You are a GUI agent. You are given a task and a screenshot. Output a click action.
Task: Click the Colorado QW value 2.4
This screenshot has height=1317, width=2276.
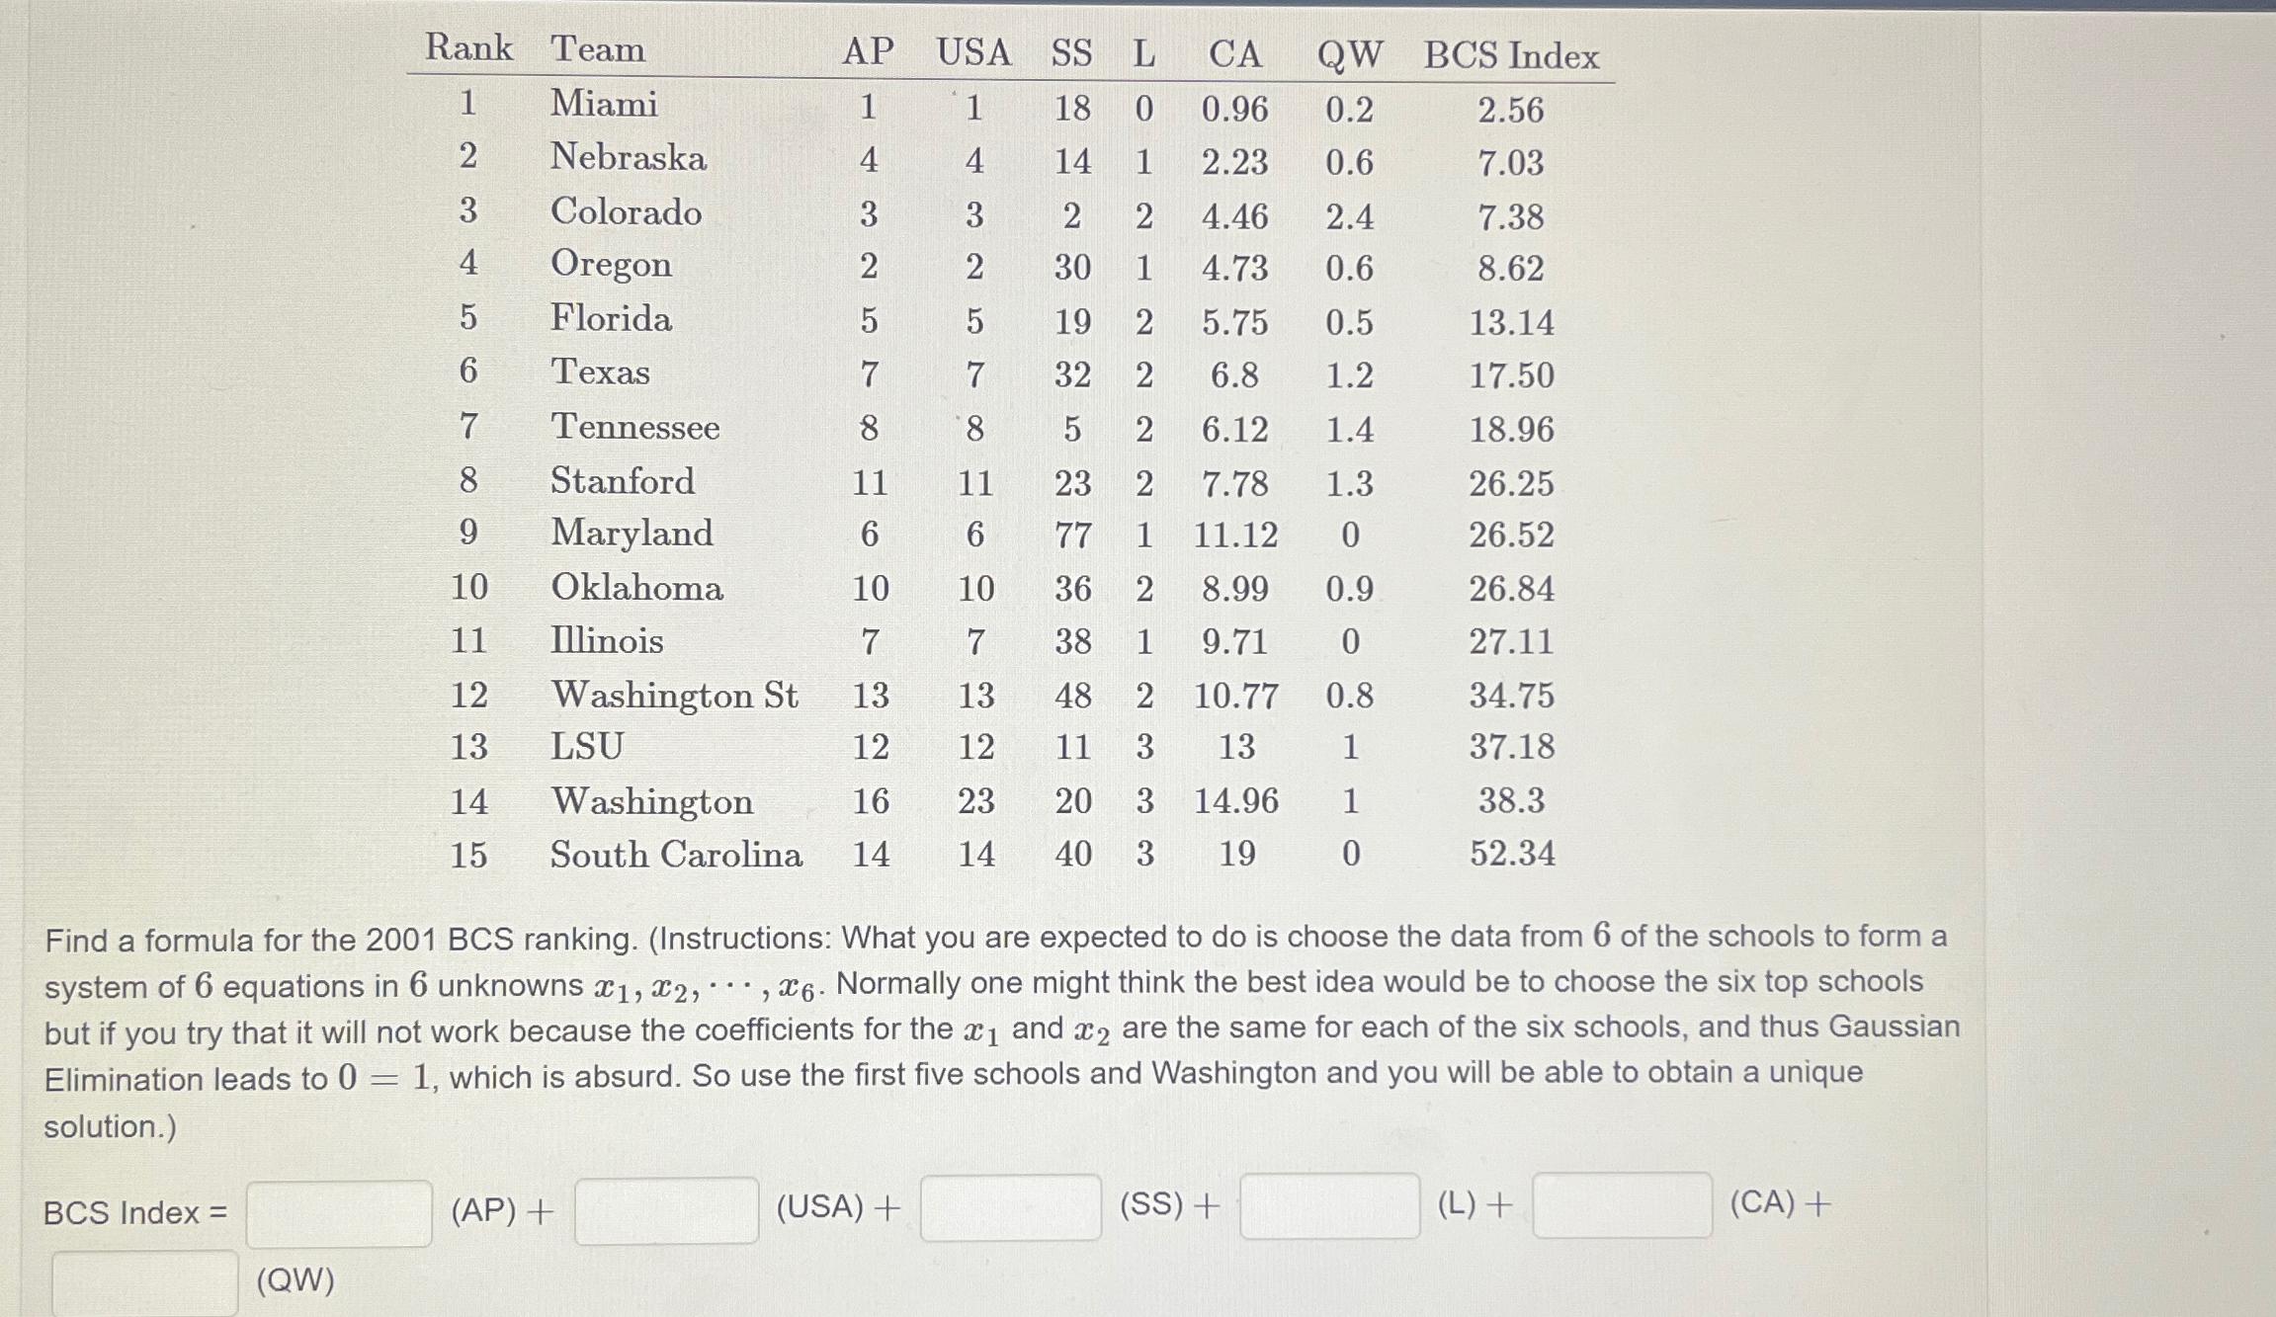click(x=1352, y=214)
